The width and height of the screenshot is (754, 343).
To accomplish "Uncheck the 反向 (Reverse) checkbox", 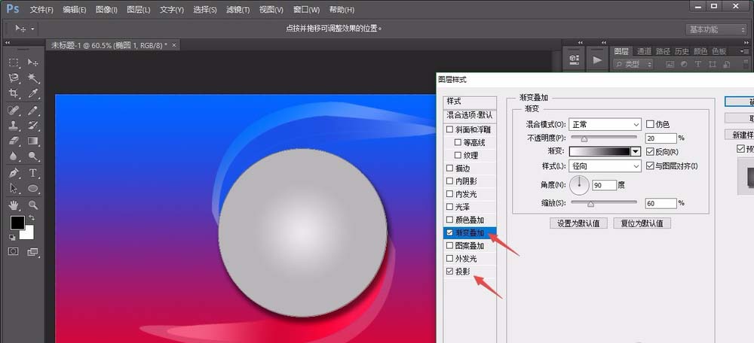I will pos(651,151).
